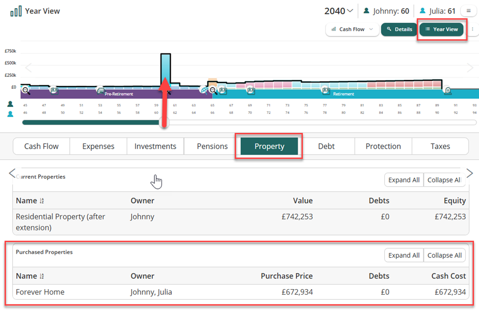Click the umbrella event icon on timeline
479x312 pixels.
click(x=204, y=90)
